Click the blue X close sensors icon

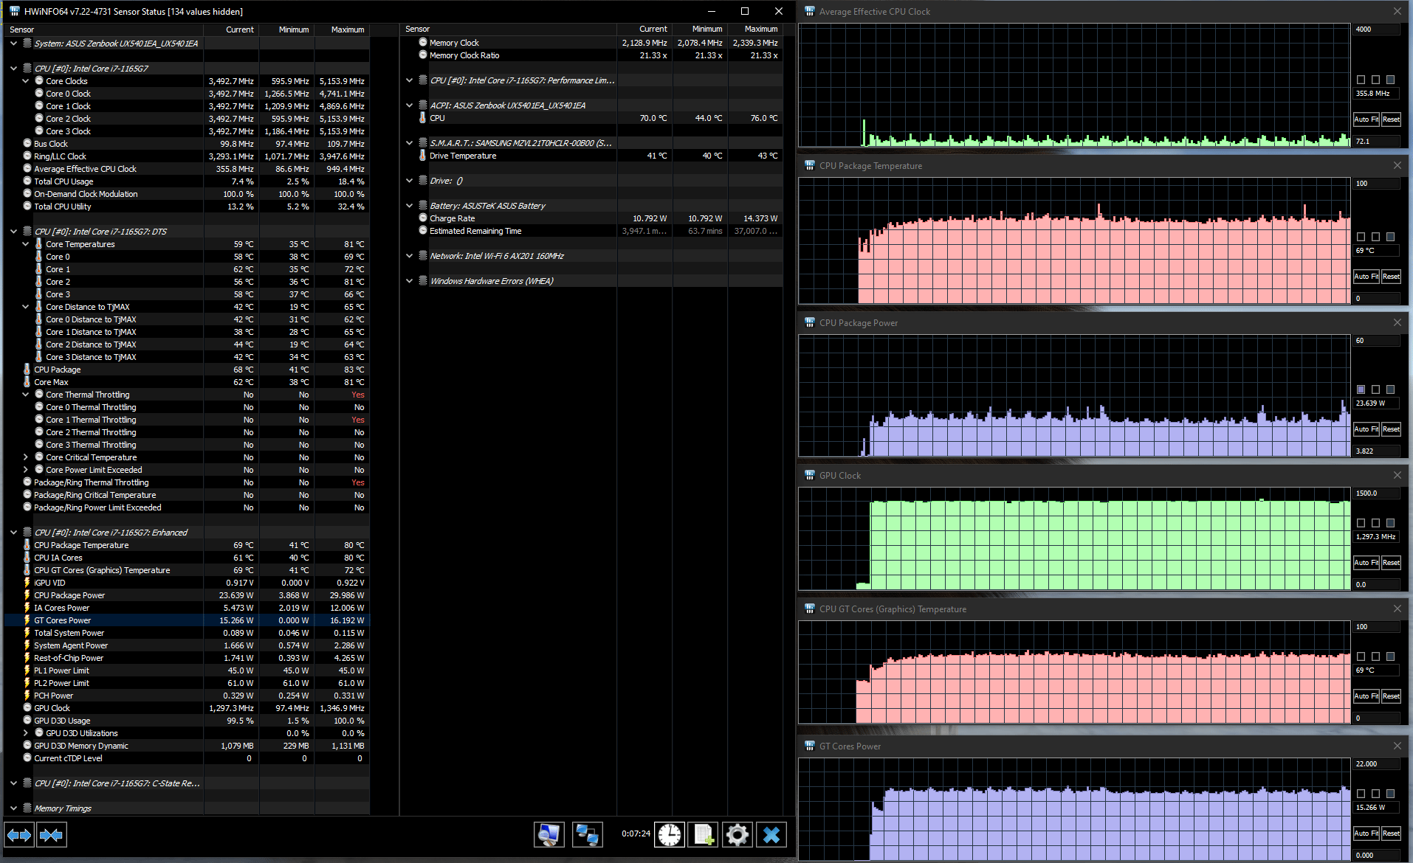coord(771,835)
